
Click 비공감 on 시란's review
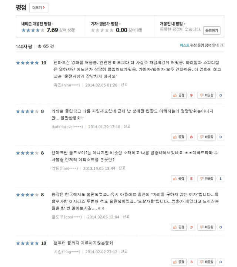[206, 262]
